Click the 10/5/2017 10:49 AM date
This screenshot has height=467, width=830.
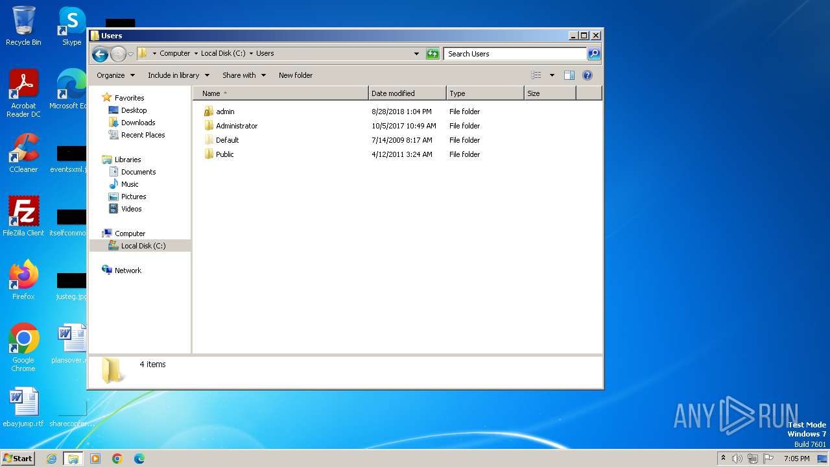404,126
